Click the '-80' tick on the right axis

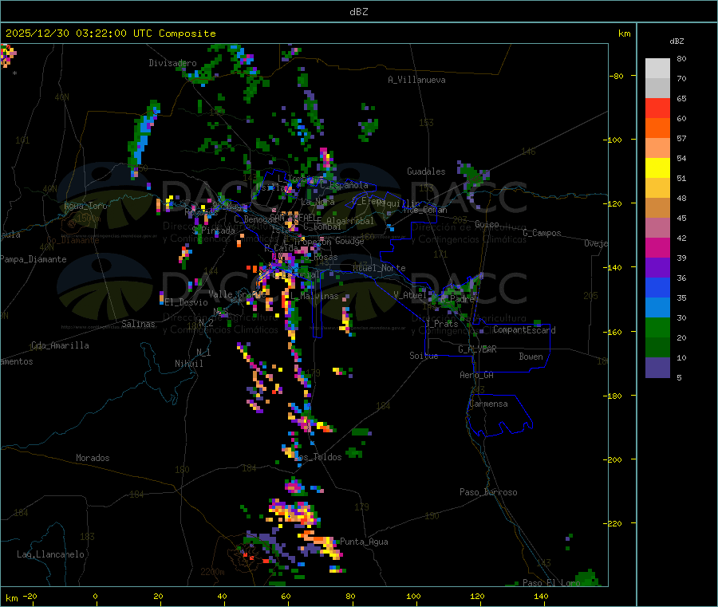coord(617,76)
